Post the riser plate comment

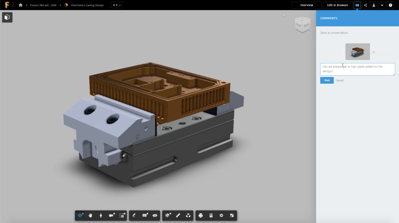pos(327,80)
